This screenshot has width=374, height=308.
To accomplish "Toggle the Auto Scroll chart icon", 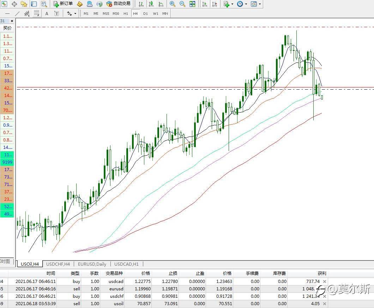I will [x=205, y=4].
